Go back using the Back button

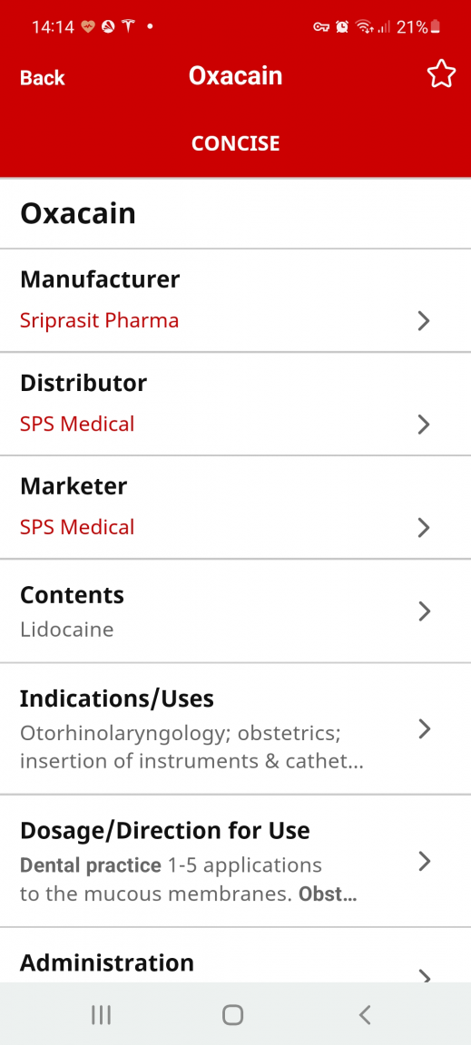[x=42, y=77]
